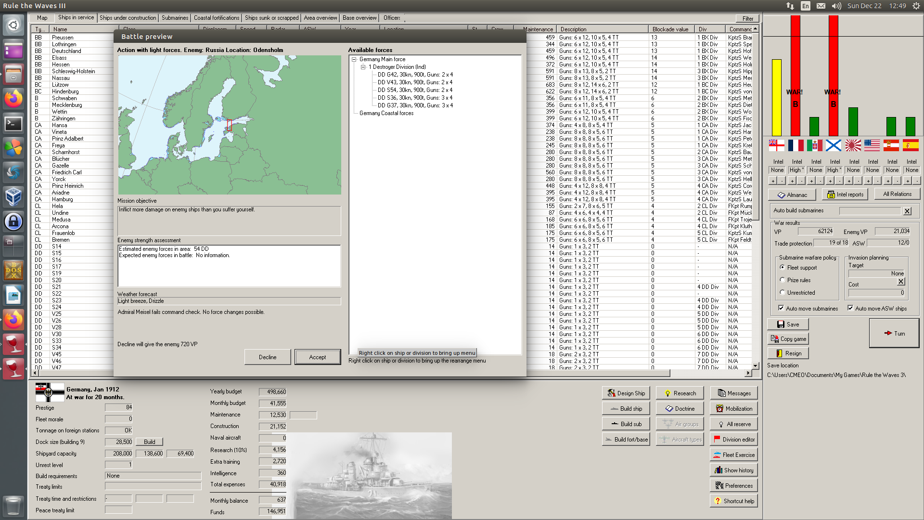Select Fleet support submarine policy
The width and height of the screenshot is (924, 520).
click(783, 267)
